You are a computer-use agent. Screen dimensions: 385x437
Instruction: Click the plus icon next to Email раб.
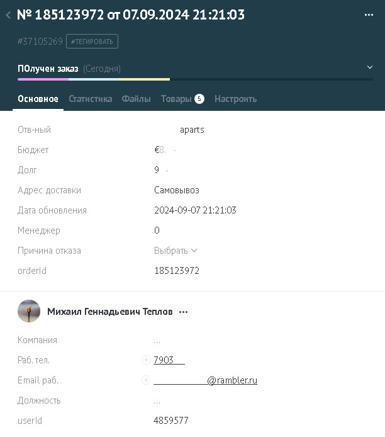click(146, 380)
